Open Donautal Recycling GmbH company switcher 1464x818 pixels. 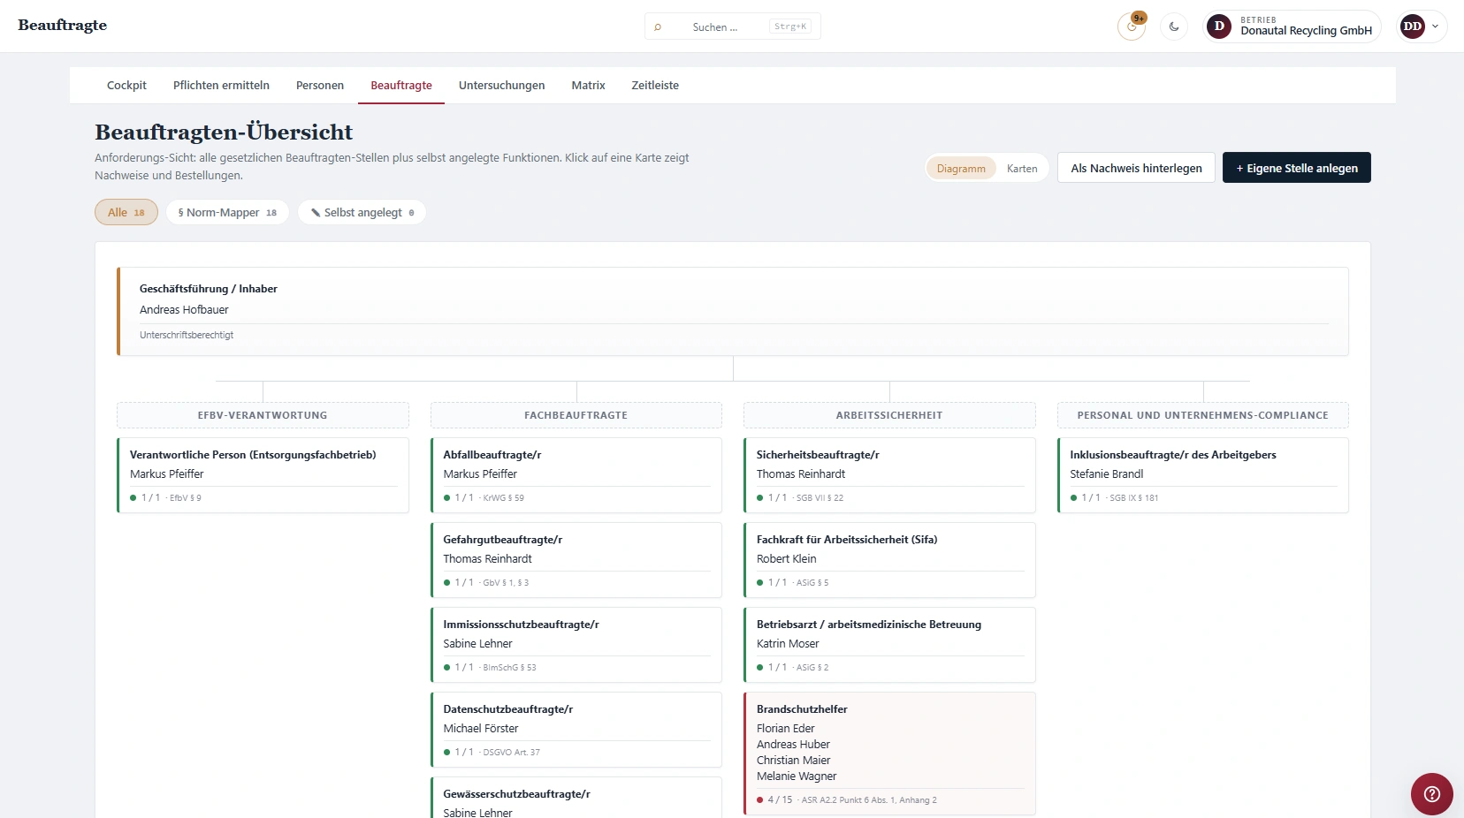tap(1292, 27)
